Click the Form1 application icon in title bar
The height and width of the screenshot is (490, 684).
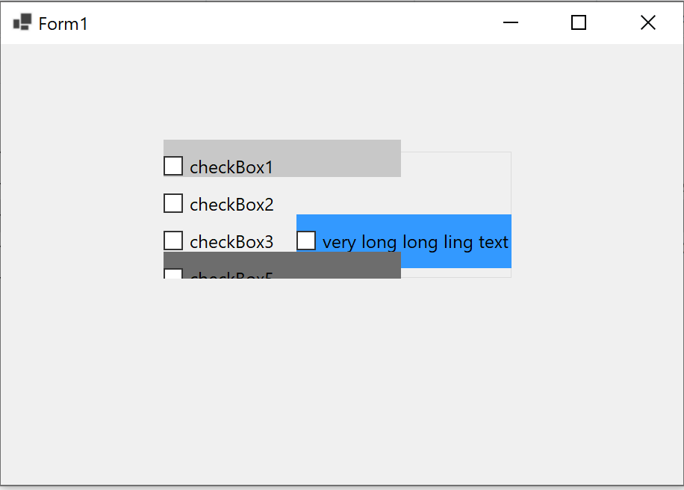tap(22, 22)
